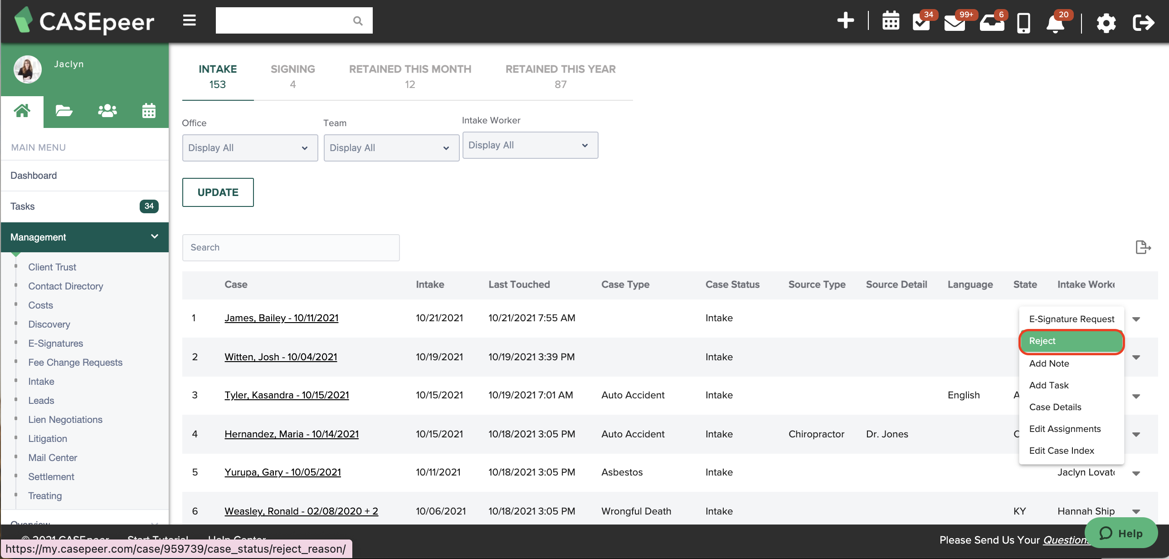Click the logout icon top right
This screenshot has width=1169, height=559.
coord(1144,22)
